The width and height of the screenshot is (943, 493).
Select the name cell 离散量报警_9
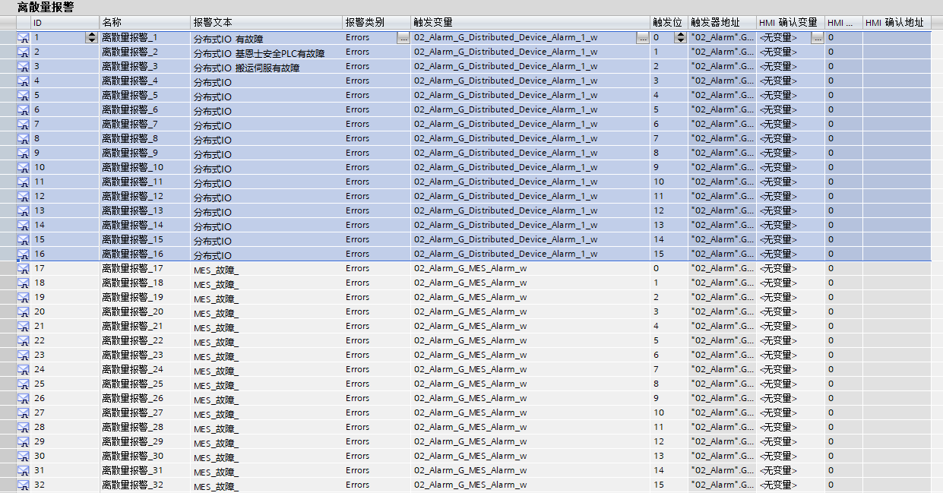[144, 153]
